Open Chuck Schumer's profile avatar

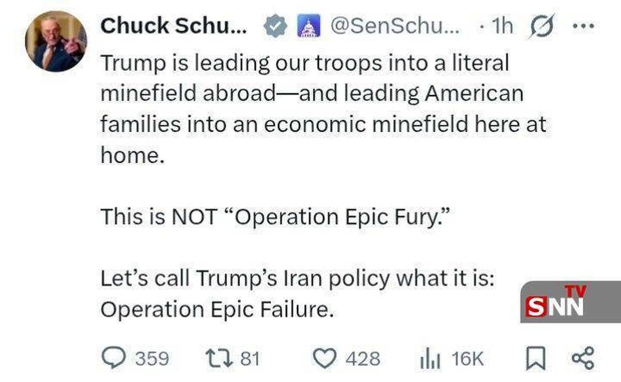[x=56, y=41]
